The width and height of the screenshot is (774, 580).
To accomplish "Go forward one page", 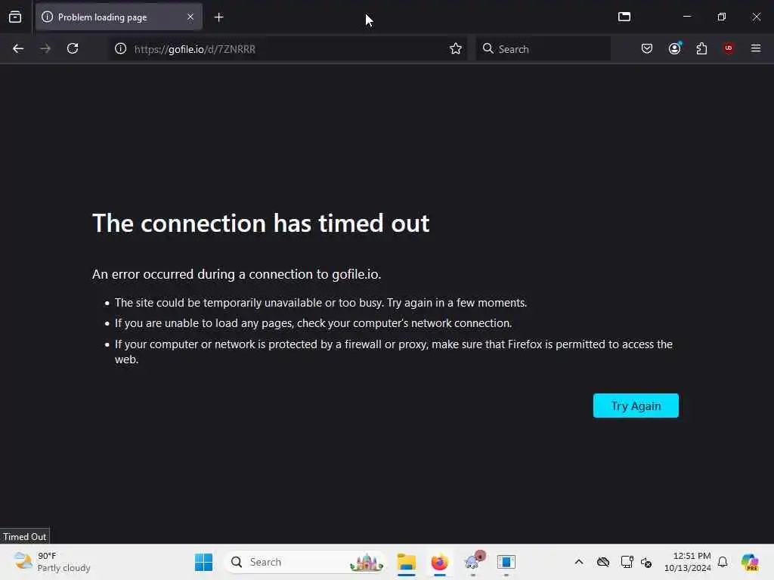I will 45,49.
